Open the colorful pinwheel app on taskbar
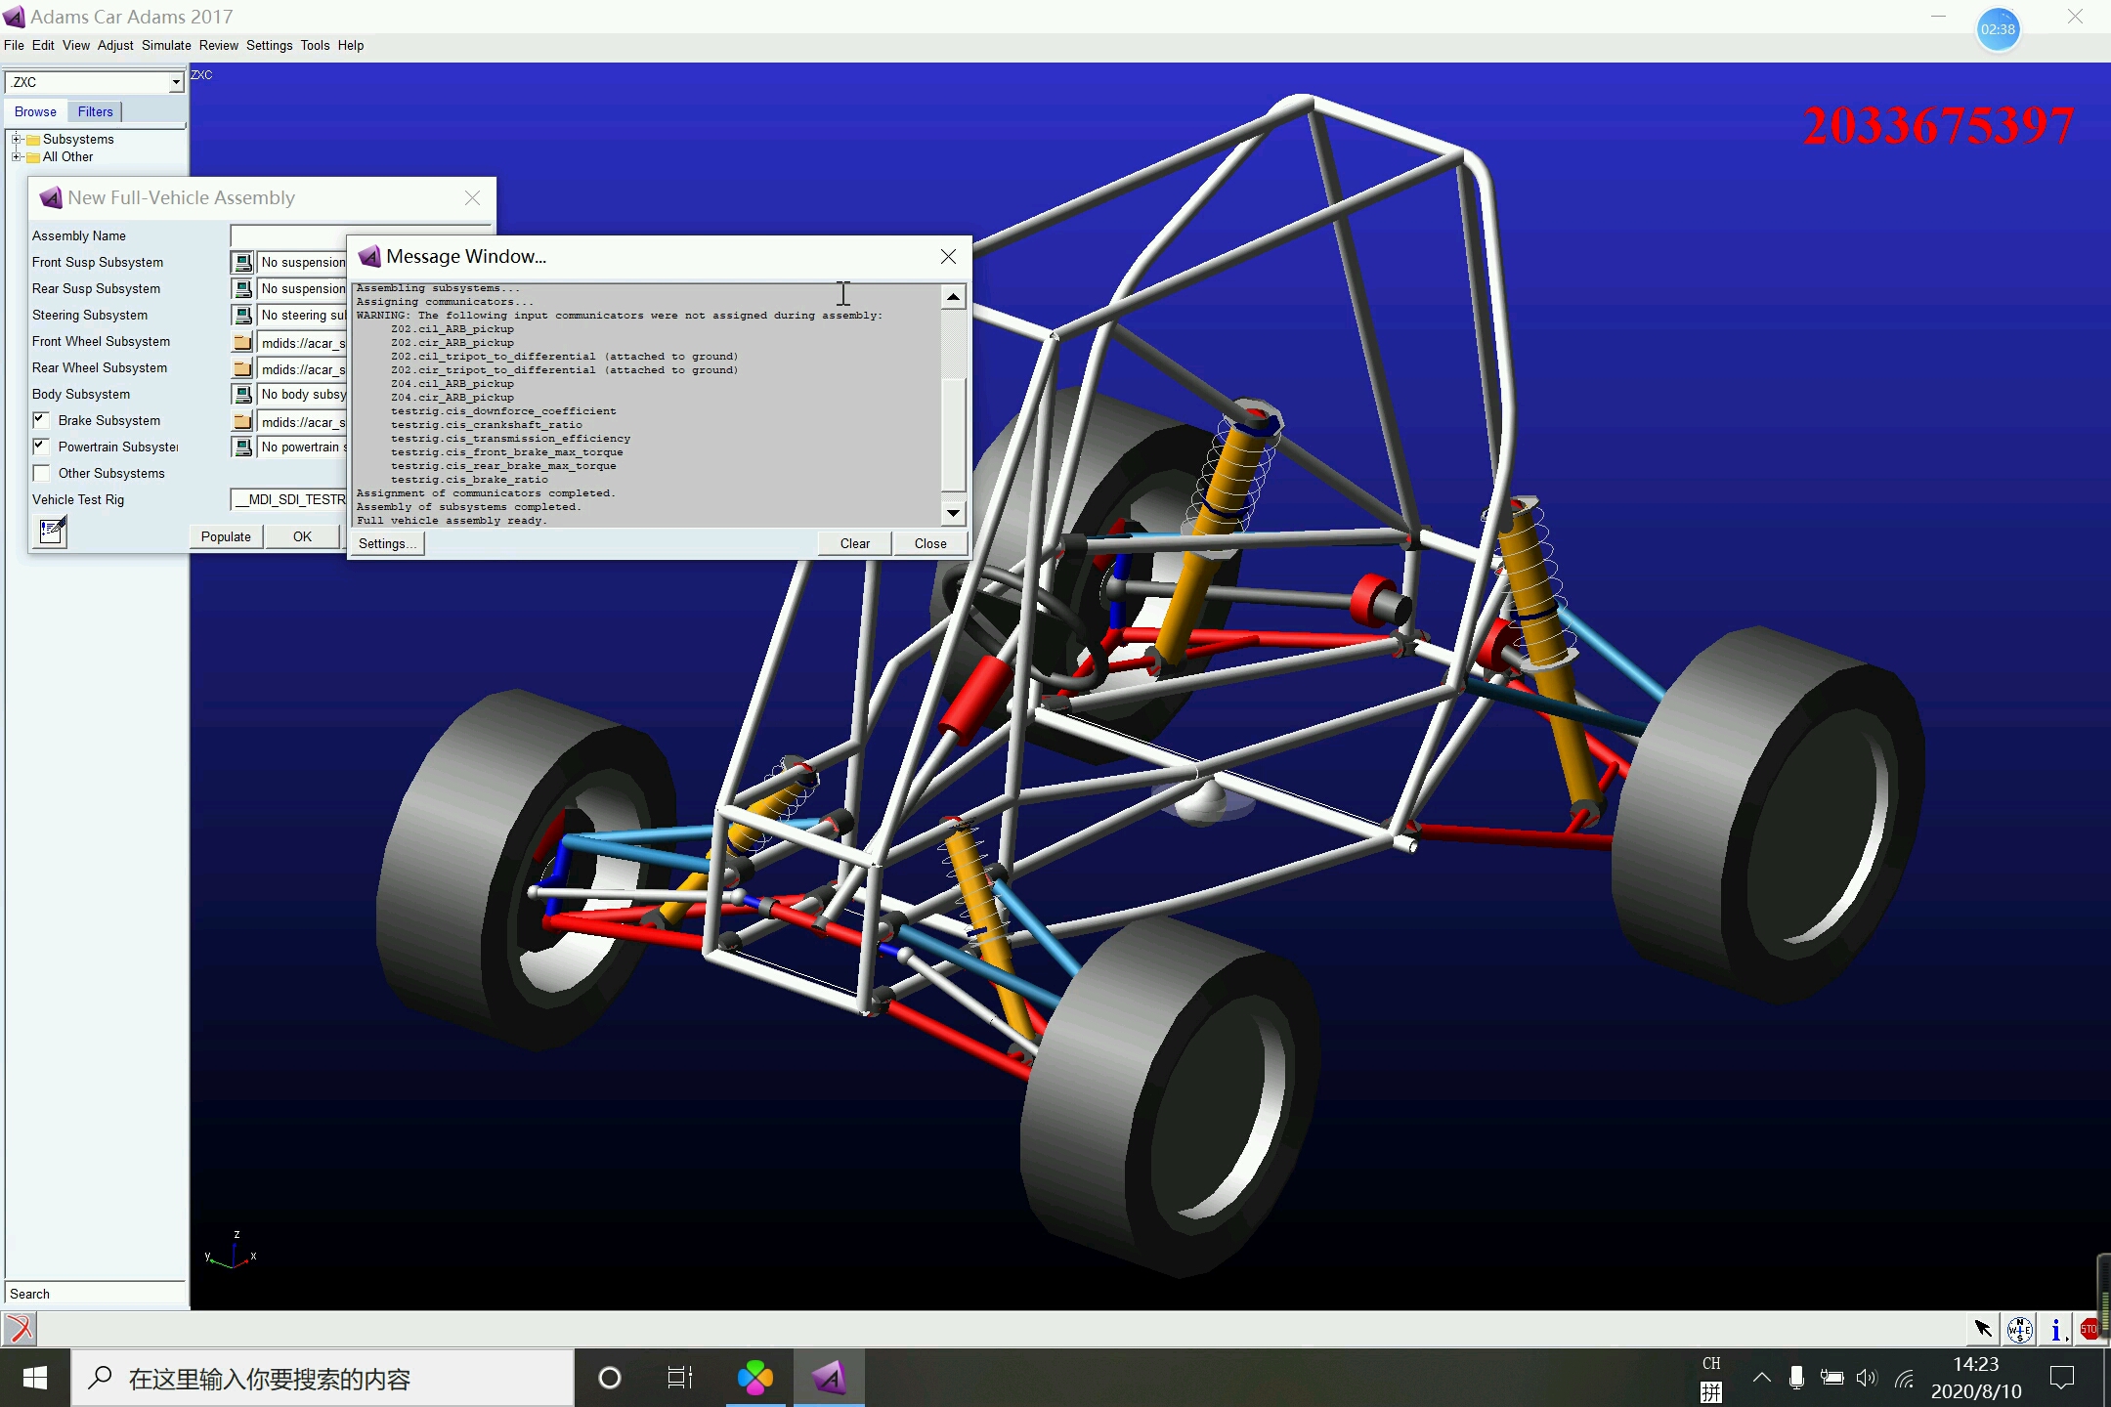 point(755,1379)
